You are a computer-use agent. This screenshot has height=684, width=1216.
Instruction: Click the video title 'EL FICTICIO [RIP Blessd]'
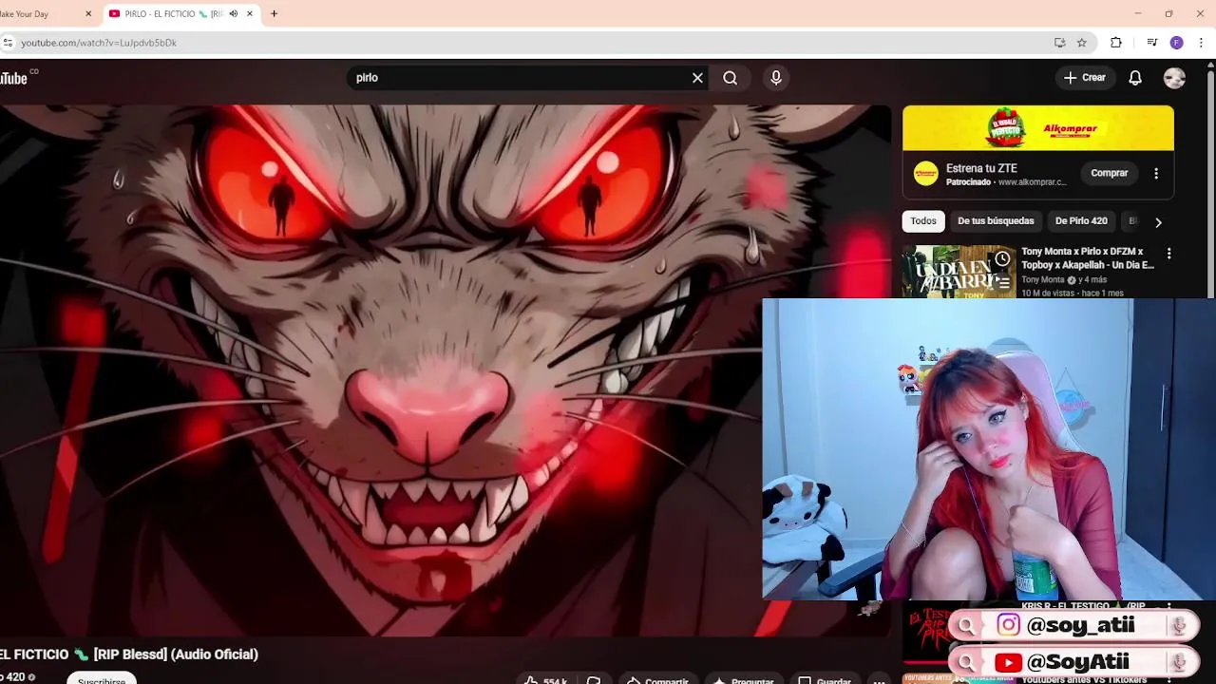pyautogui.click(x=129, y=654)
